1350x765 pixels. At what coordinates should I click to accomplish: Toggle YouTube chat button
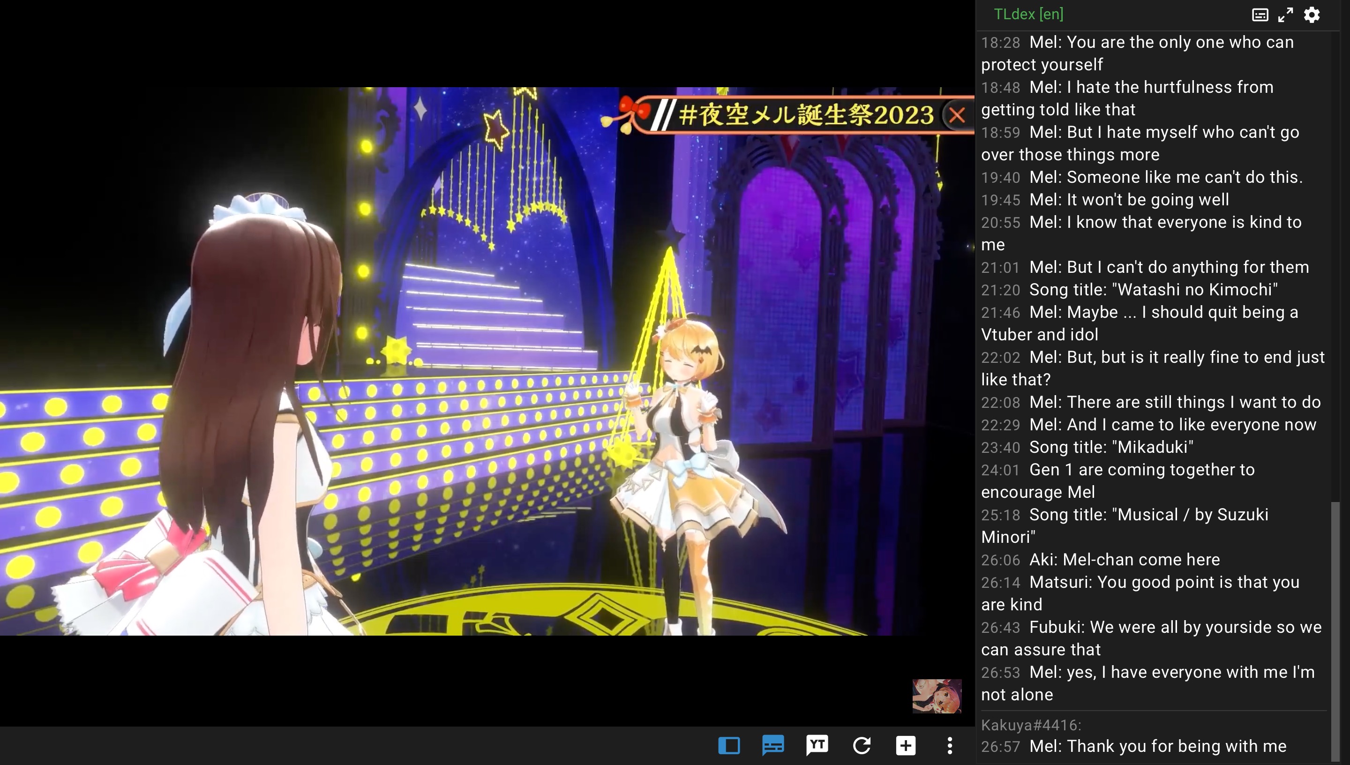tap(817, 745)
